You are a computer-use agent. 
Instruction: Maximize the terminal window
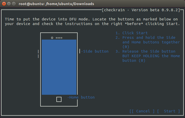click(x=14, y=4)
